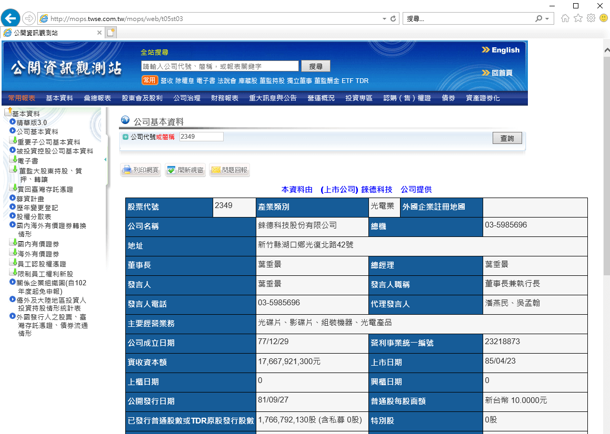Click the smiley feedback icon
Screen dimensions: 610x434
(604, 18)
